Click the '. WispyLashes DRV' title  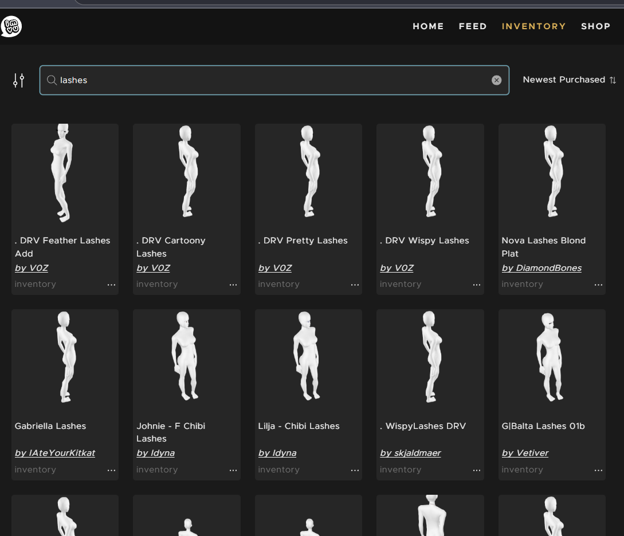coord(423,426)
